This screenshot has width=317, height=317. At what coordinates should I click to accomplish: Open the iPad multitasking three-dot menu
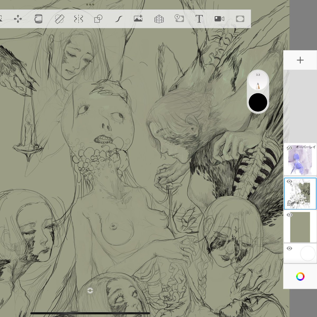[90, 4]
